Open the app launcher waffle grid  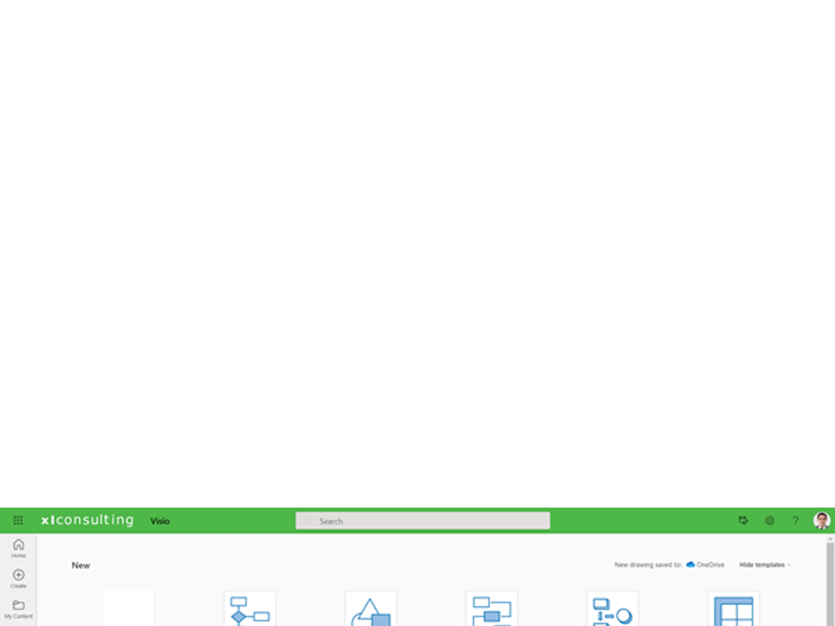(x=18, y=520)
